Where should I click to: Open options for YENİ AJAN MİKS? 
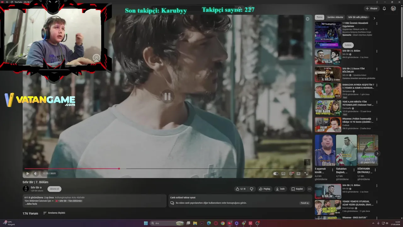click(x=377, y=102)
